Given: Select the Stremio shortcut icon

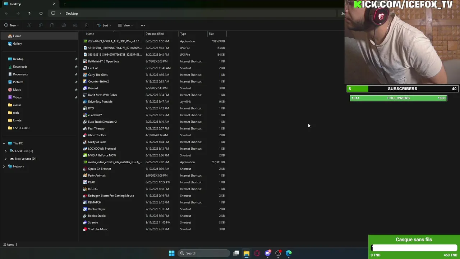Looking at the screenshot, I should pos(85,222).
